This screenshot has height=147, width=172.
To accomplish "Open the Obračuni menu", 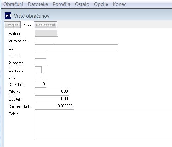I will [13, 4].
